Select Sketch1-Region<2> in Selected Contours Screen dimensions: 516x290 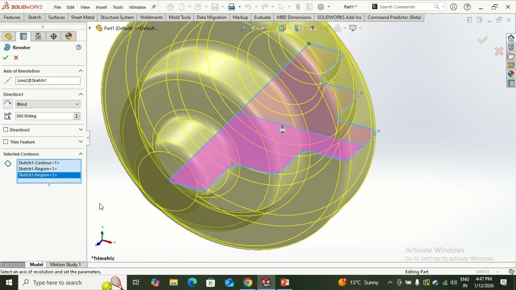tap(49, 175)
